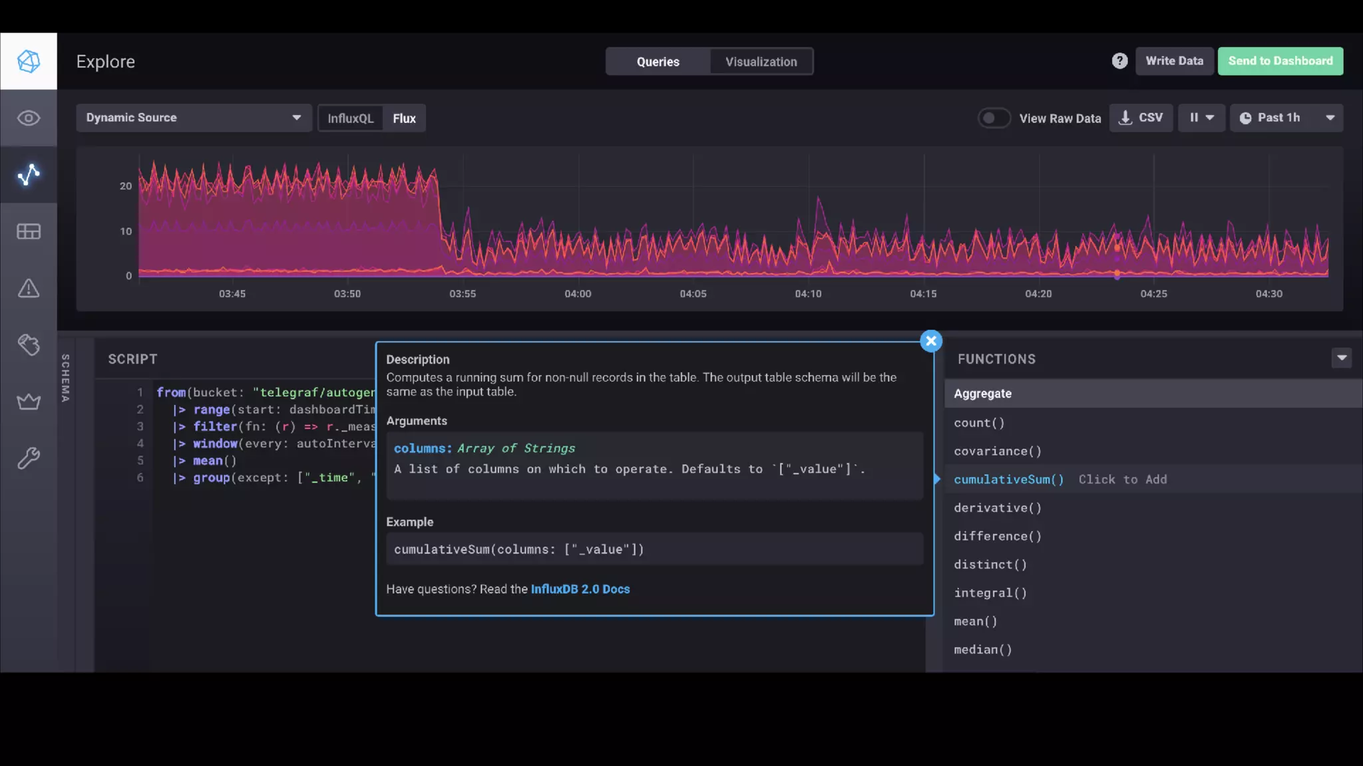Screen dimensions: 1363x766
Task: Open the tags handshake icon in sidebar
Action: 29,345
